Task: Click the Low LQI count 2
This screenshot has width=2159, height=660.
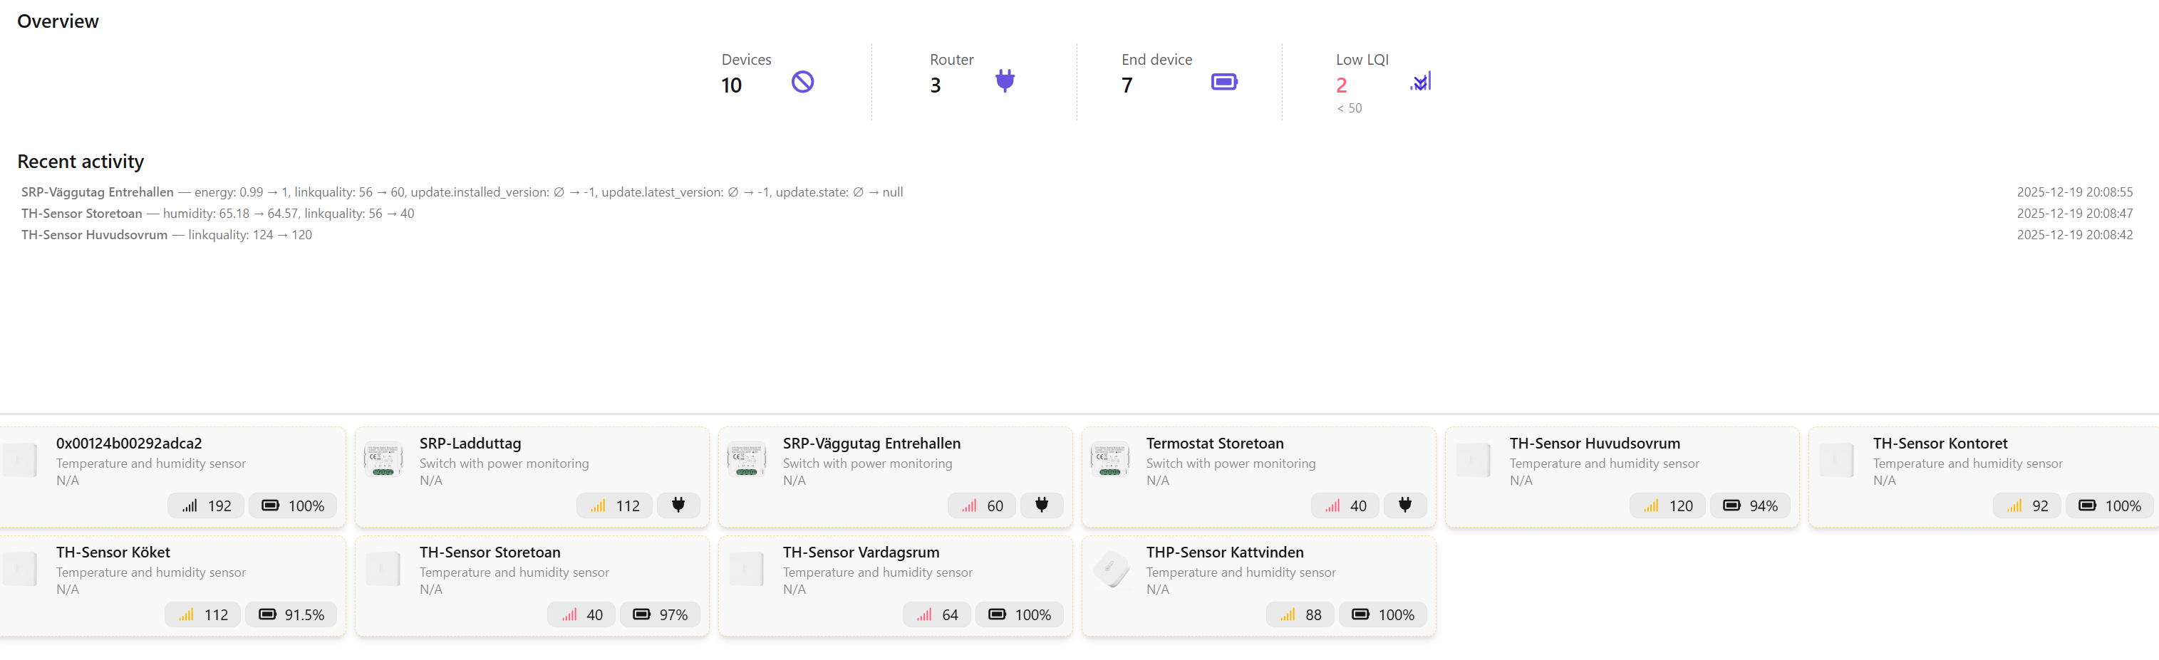Action: 1341,85
